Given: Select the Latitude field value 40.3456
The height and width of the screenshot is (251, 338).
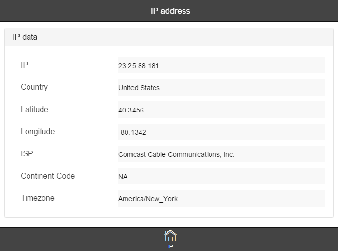Looking at the screenshot, I should pyautogui.click(x=221, y=110).
